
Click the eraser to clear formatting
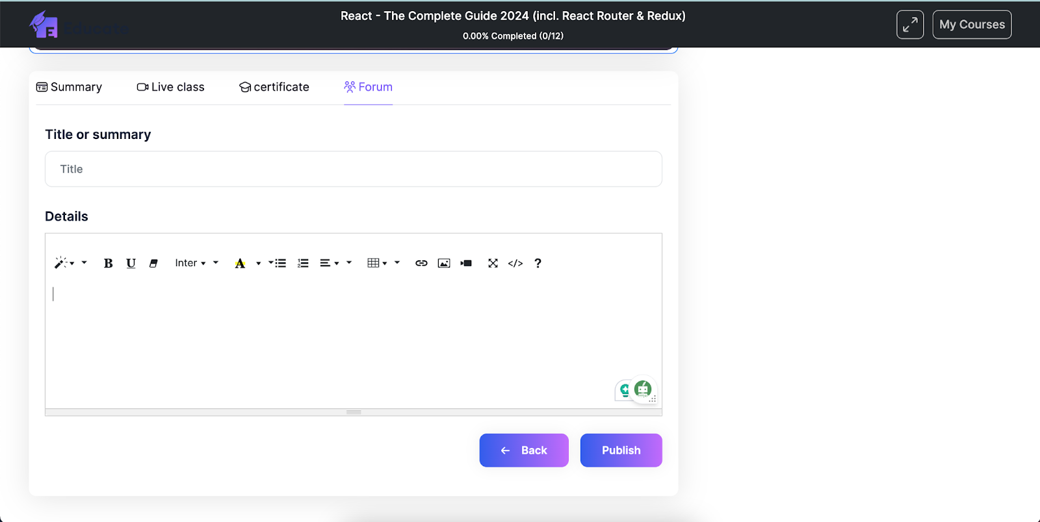(x=153, y=263)
